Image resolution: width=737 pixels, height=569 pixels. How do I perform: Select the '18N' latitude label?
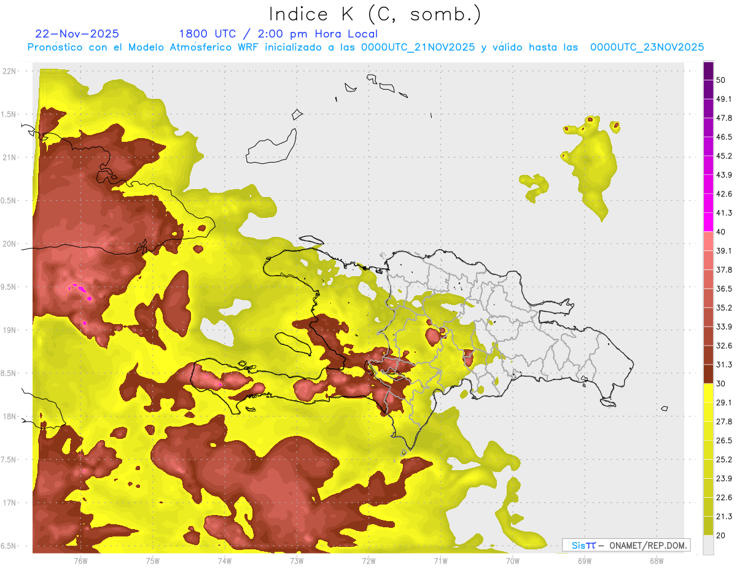click(9, 417)
